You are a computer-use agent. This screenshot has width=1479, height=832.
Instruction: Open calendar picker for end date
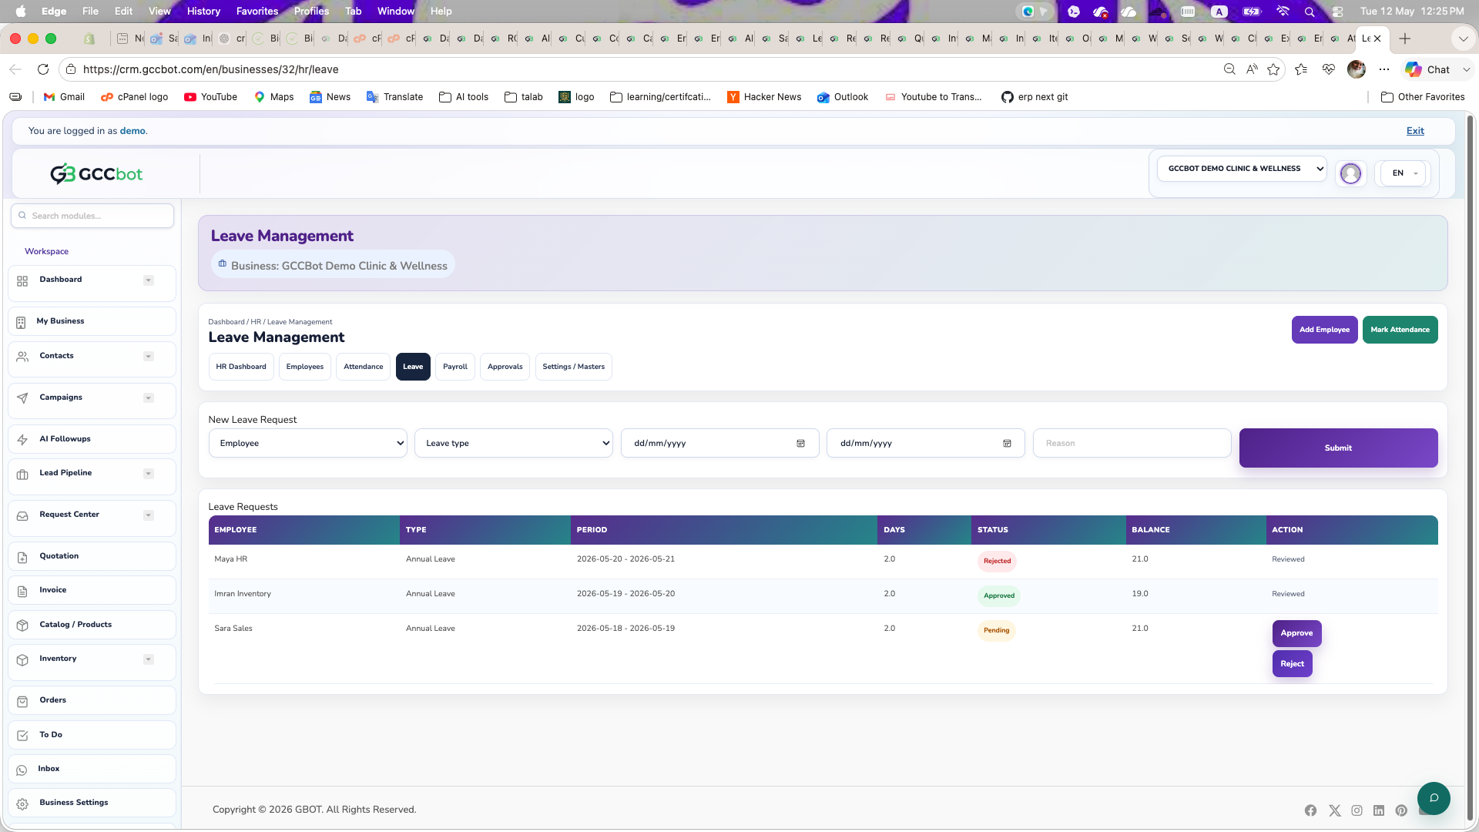coord(1007,444)
